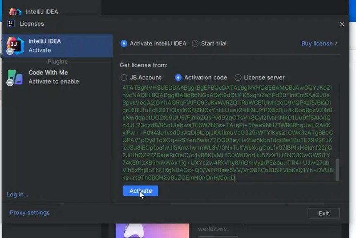Select the Activate IntelliJ IDEA radio option
The image size is (356, 238).
tap(124, 44)
